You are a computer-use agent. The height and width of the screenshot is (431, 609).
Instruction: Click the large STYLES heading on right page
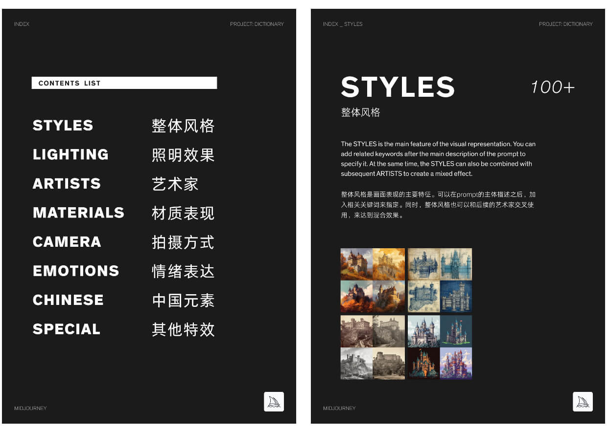(398, 87)
